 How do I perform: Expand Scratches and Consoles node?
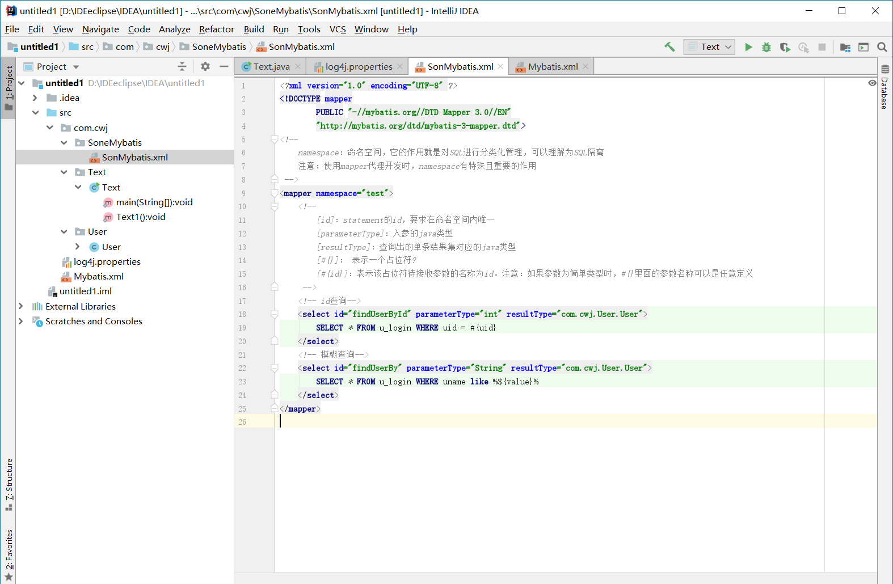pyautogui.click(x=21, y=321)
